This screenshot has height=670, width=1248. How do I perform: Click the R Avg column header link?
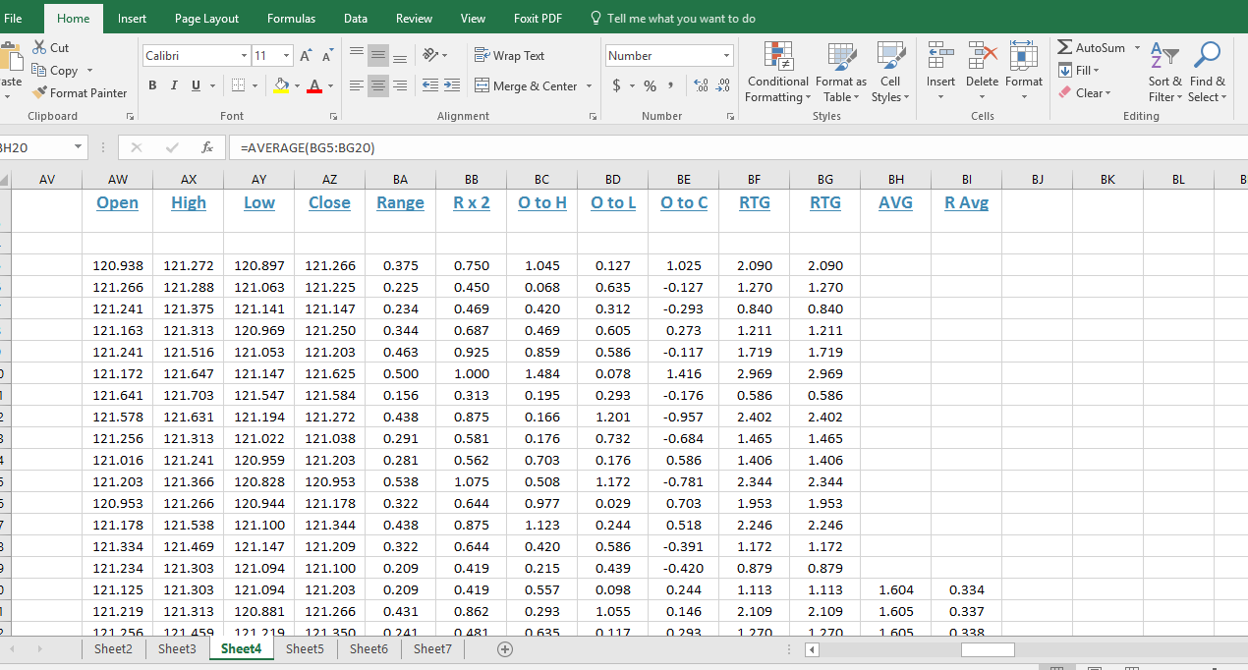[x=966, y=202]
